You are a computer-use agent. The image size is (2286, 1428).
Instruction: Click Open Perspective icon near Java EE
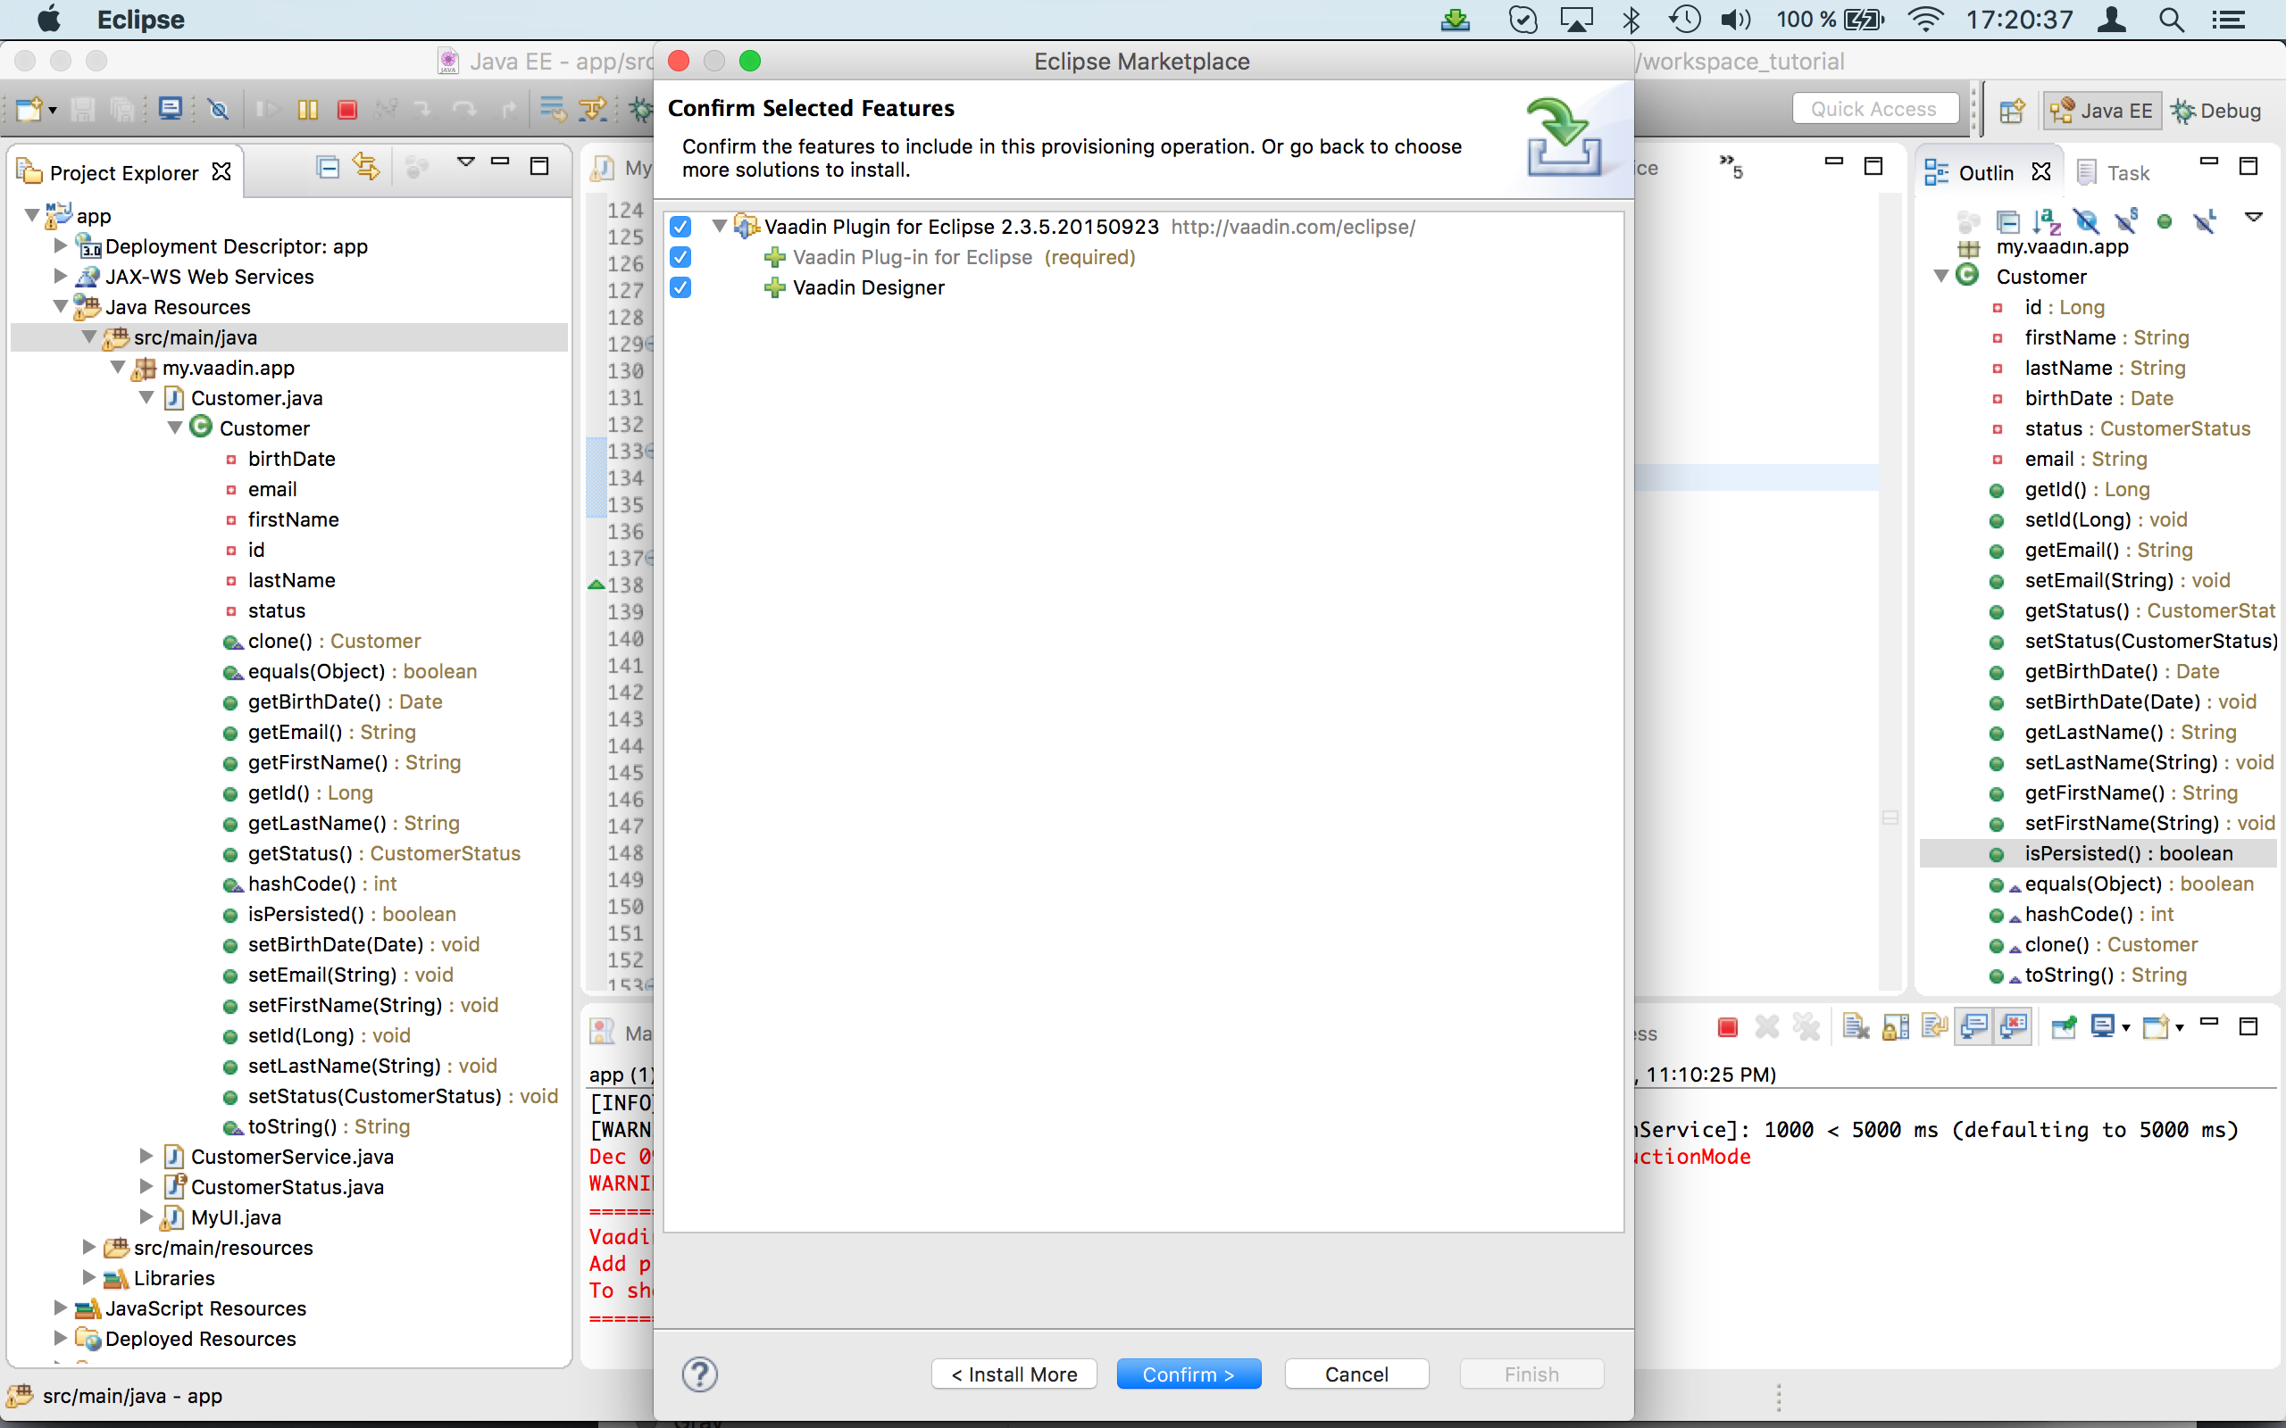point(2011,111)
